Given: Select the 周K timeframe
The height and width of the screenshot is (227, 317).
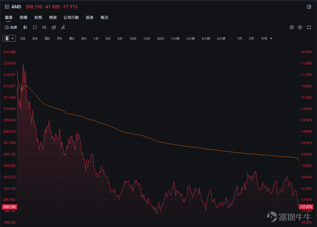Looking at the screenshot, I should point(47,38).
